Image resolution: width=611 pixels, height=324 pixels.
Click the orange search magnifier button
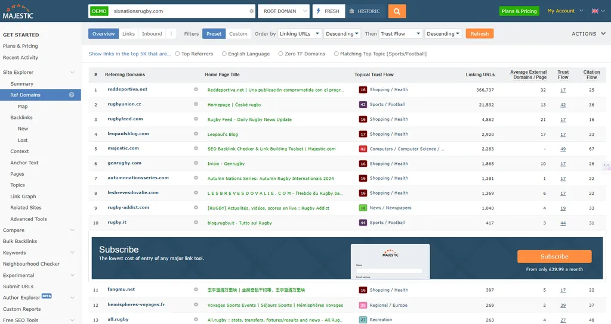397,11
